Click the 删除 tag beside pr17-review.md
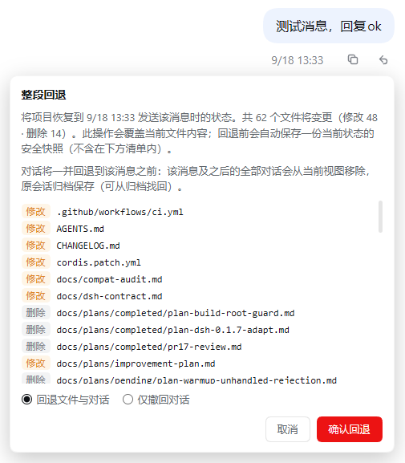The image size is (405, 463). tap(36, 347)
